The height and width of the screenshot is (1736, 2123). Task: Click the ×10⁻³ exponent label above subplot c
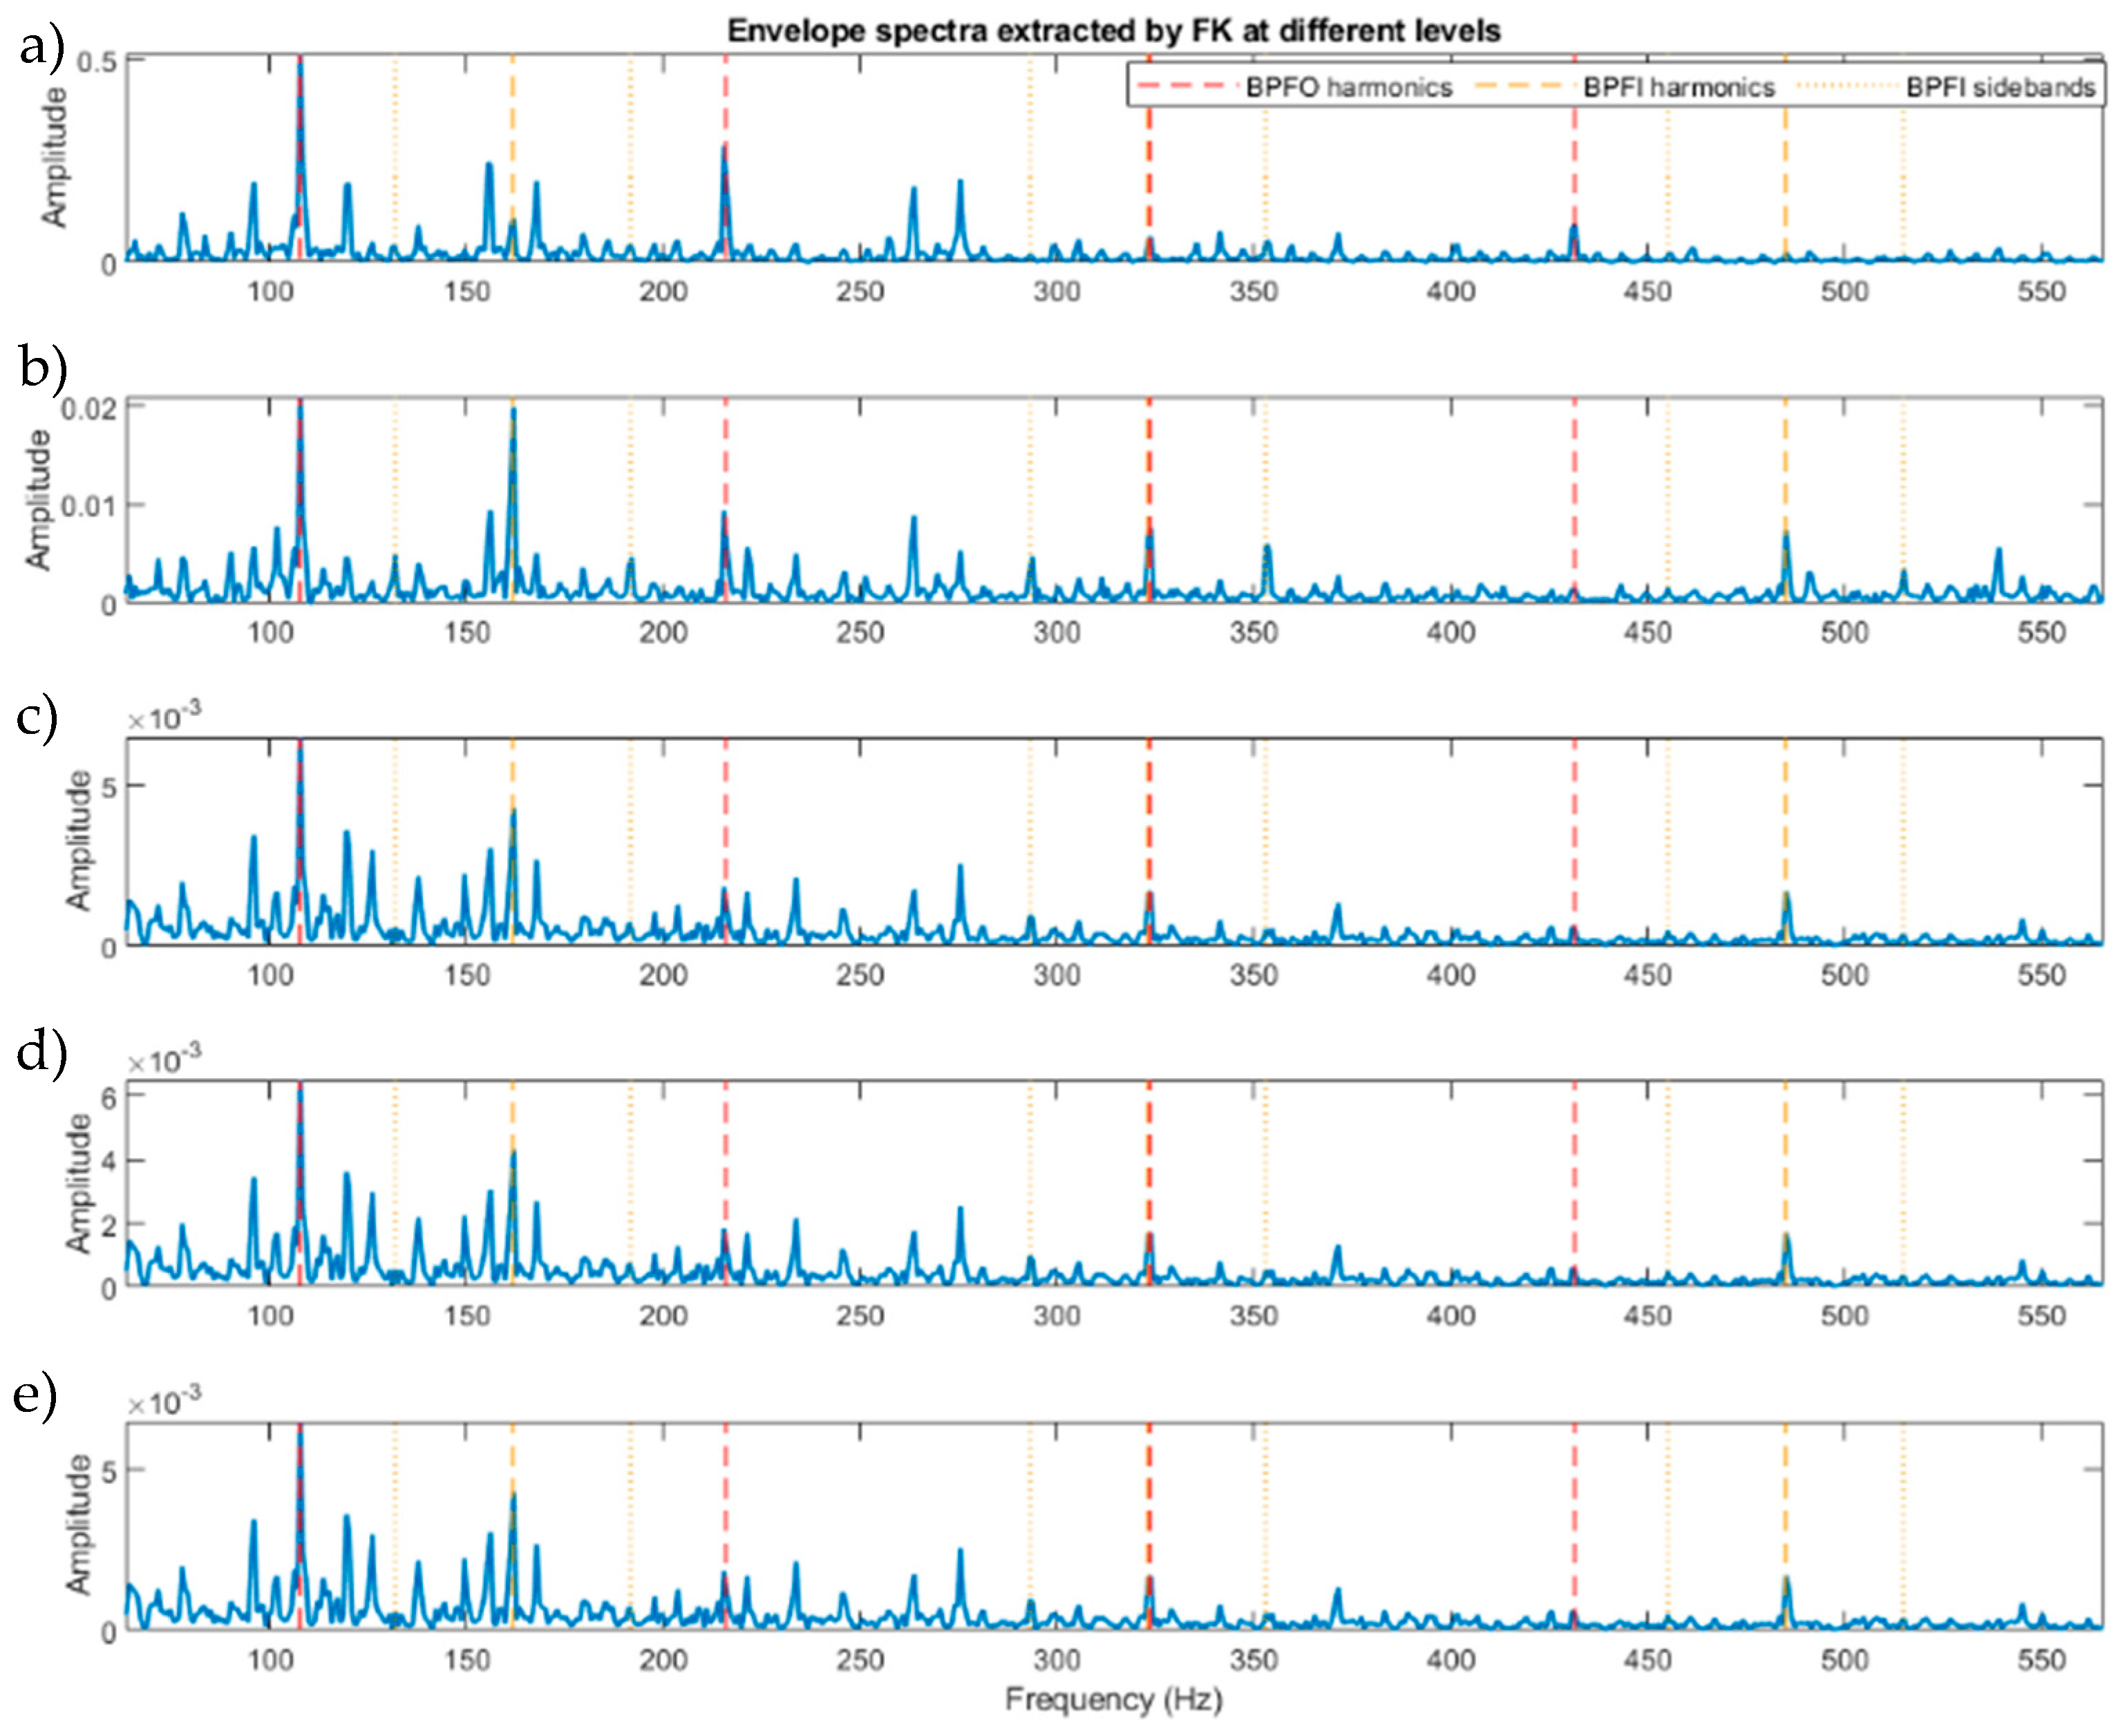164,717
